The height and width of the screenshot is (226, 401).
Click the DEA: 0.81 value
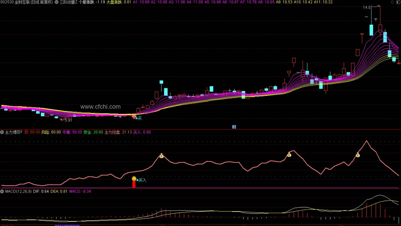[x=59, y=191]
